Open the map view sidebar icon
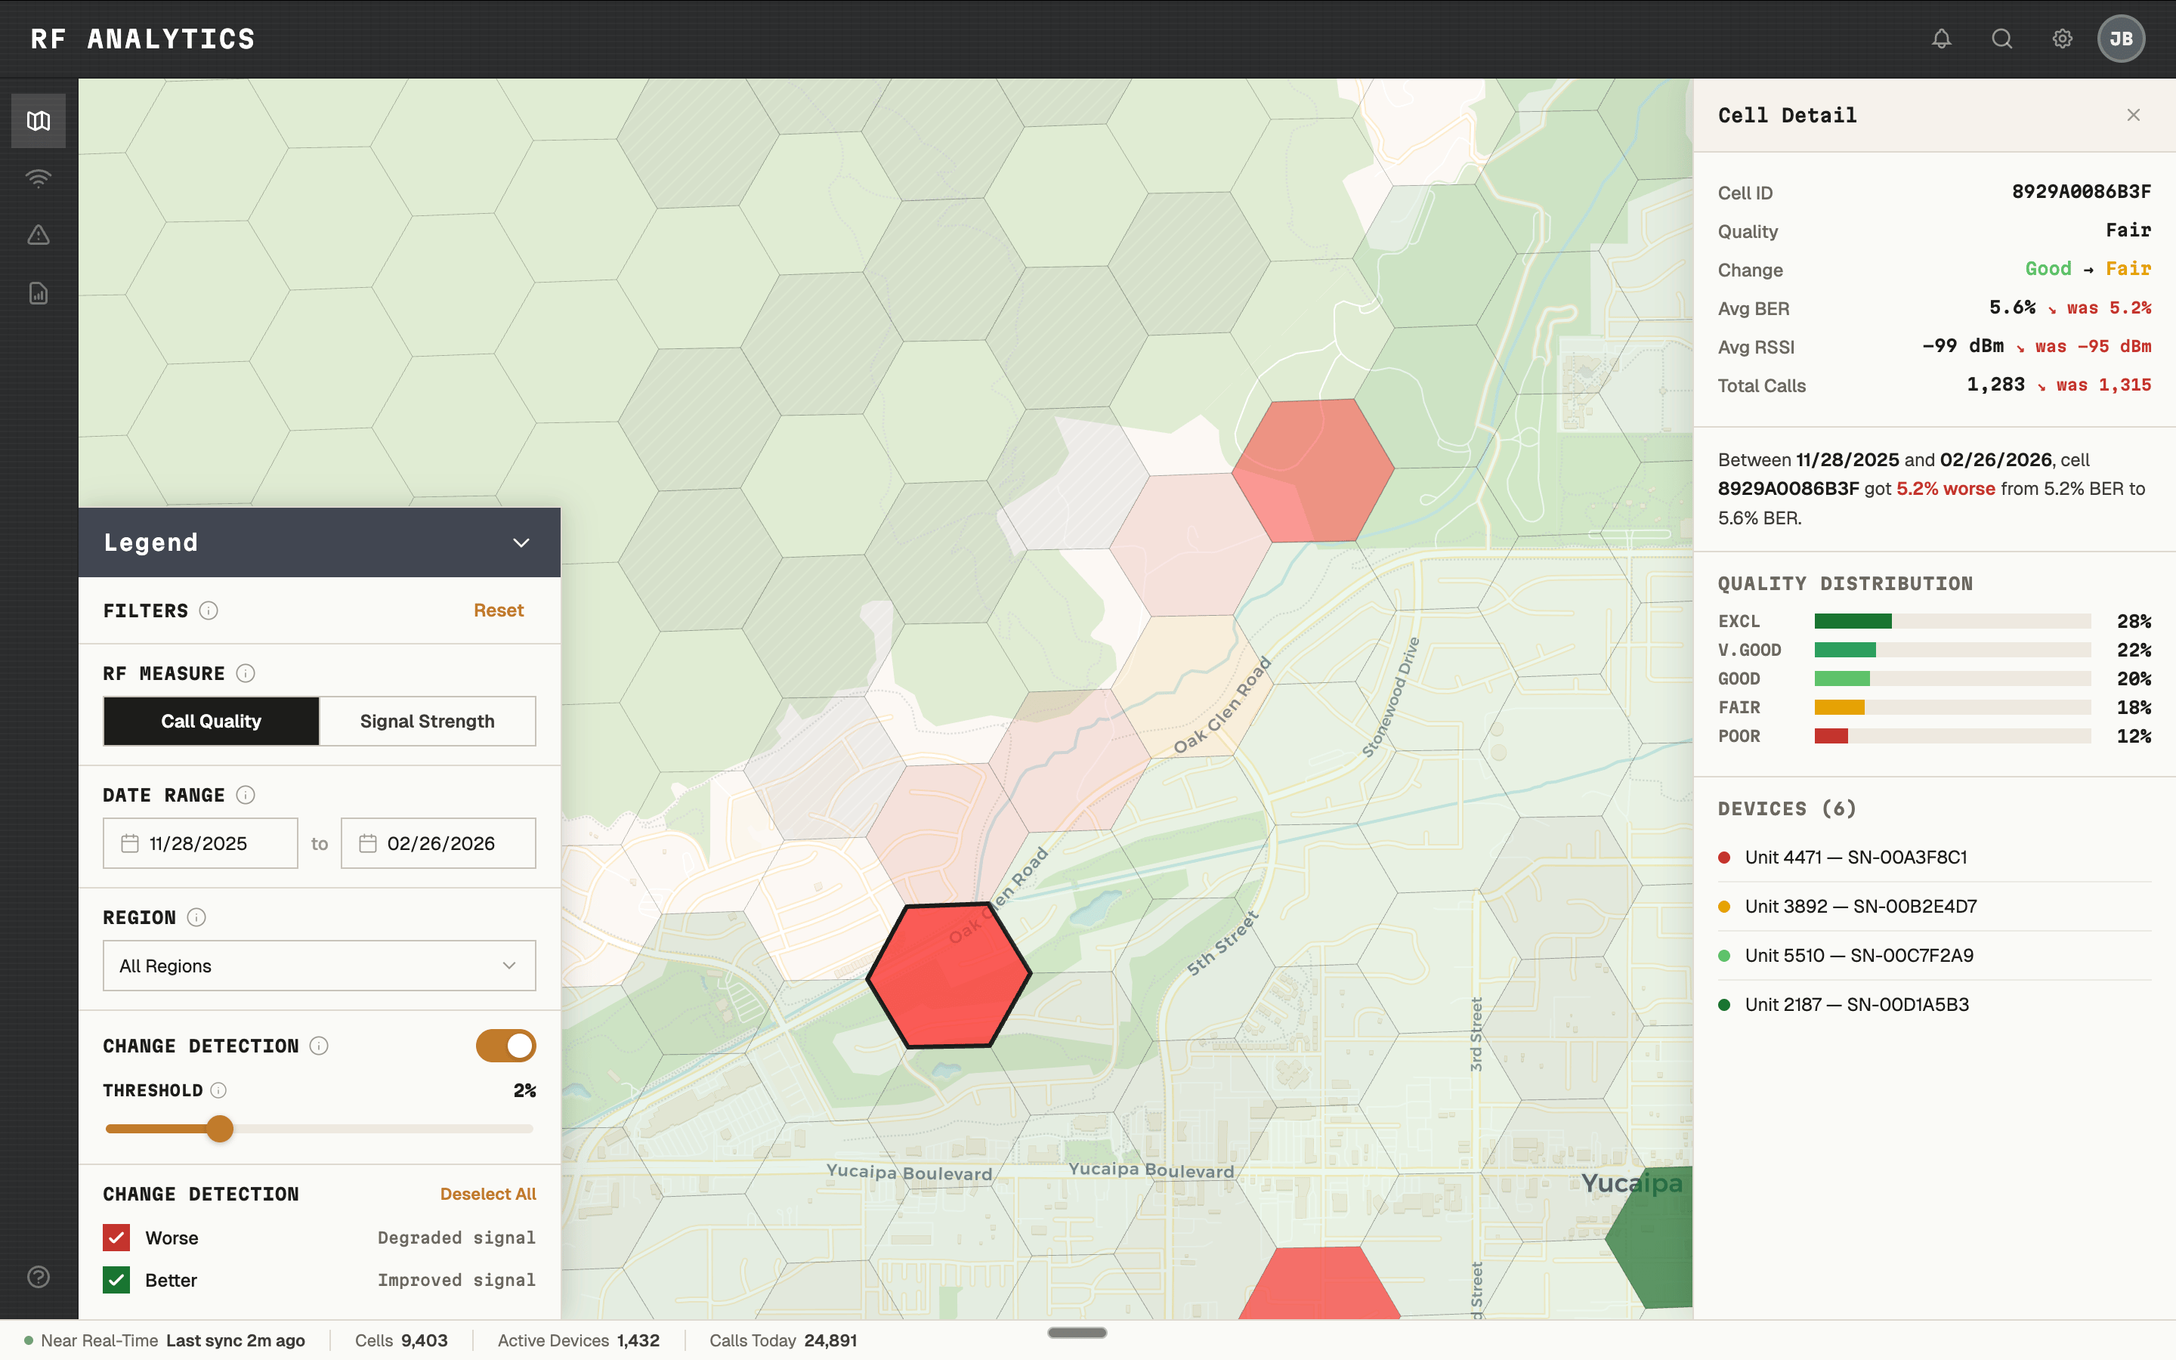 [x=38, y=121]
